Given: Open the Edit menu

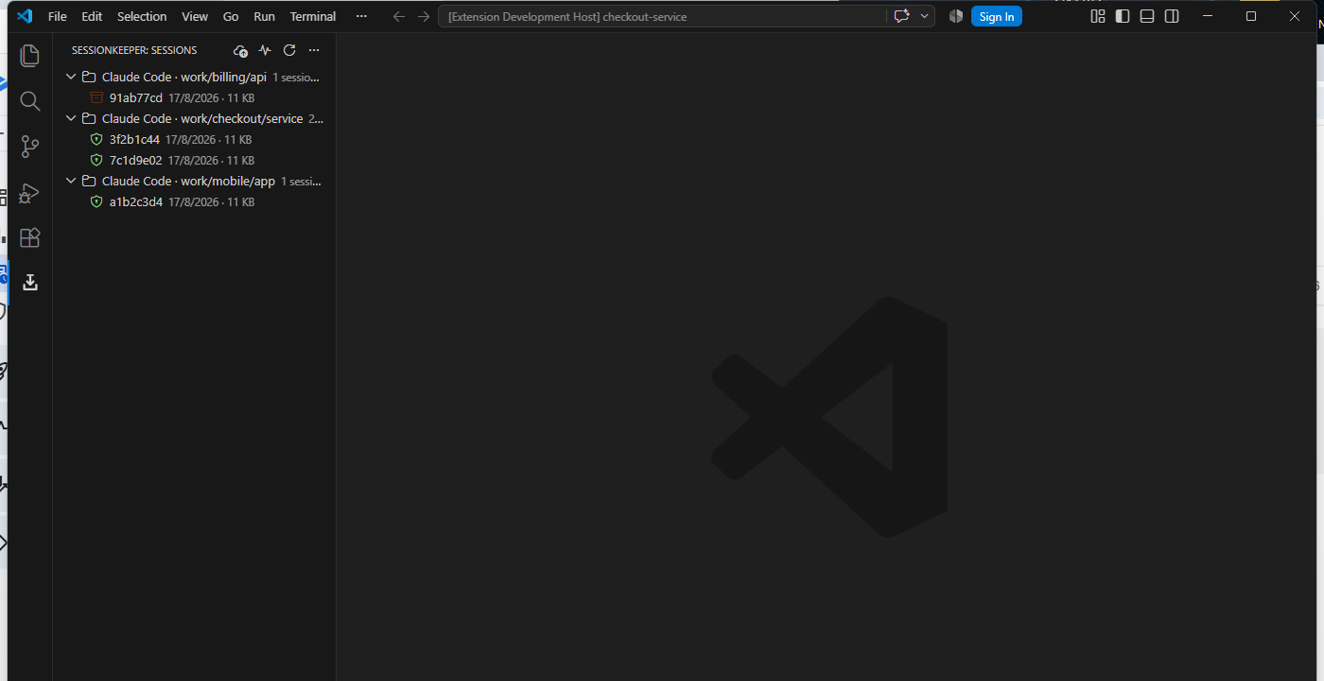Looking at the screenshot, I should click(92, 16).
